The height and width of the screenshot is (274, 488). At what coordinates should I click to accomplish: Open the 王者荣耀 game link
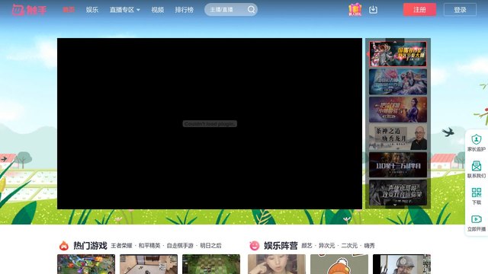click(121, 245)
